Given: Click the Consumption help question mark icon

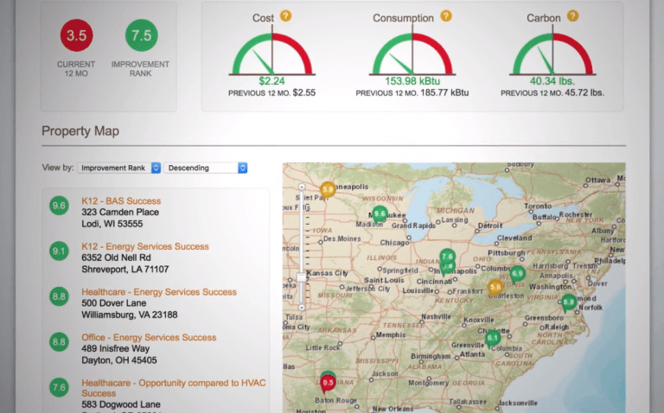Looking at the screenshot, I should [x=446, y=16].
